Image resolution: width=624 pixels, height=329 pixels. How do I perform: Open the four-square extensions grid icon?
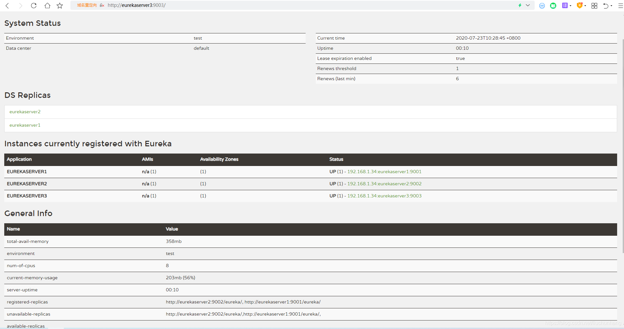tap(595, 6)
